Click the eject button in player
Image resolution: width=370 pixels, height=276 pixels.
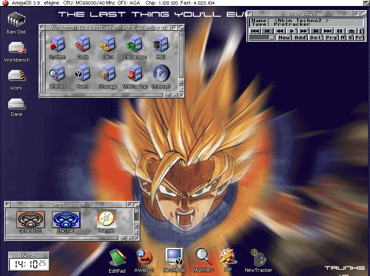coord(351,31)
